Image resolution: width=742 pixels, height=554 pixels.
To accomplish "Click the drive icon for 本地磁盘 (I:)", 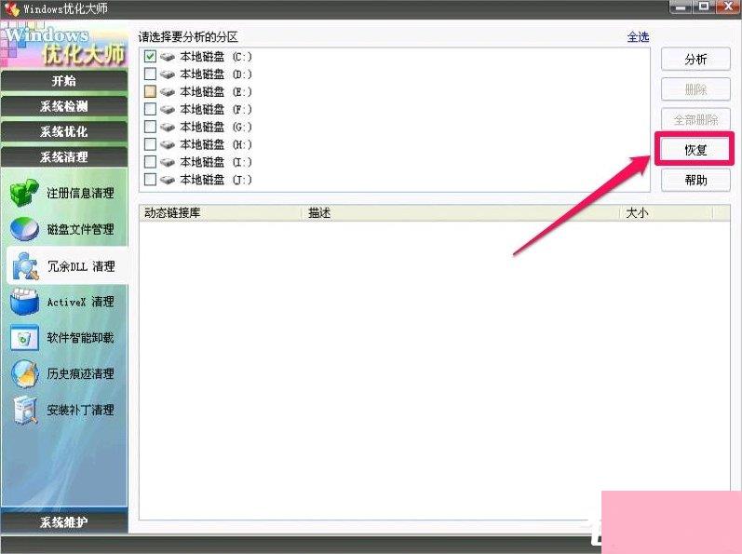I will (168, 162).
